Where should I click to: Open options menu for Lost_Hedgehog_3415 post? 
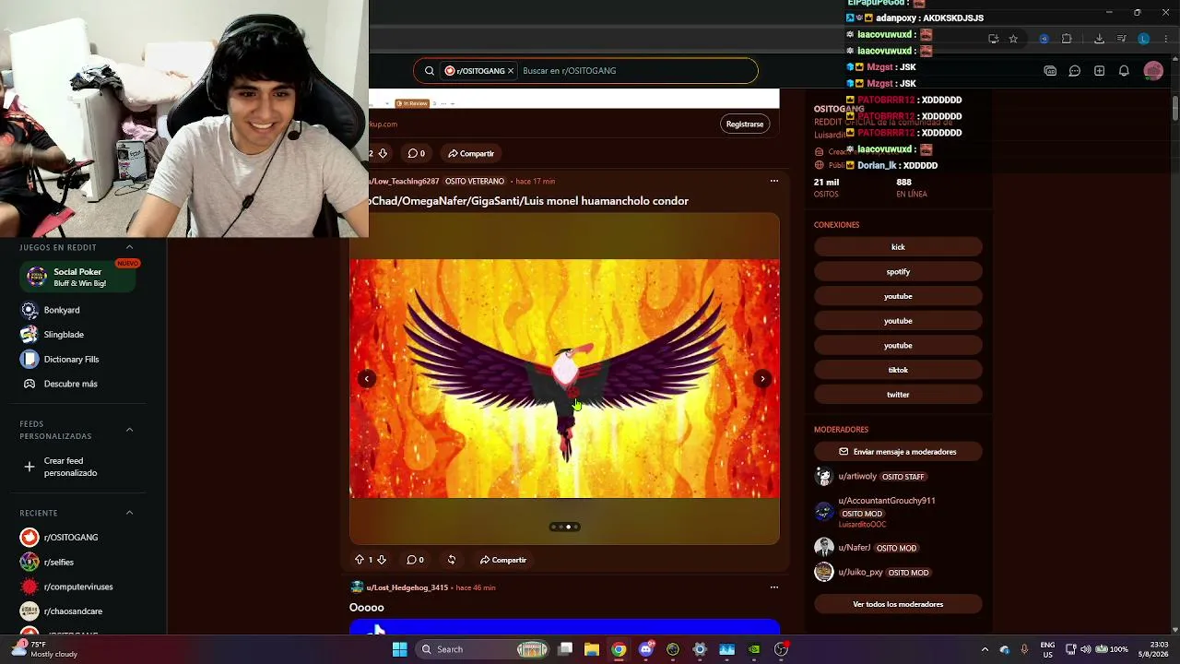point(774,587)
